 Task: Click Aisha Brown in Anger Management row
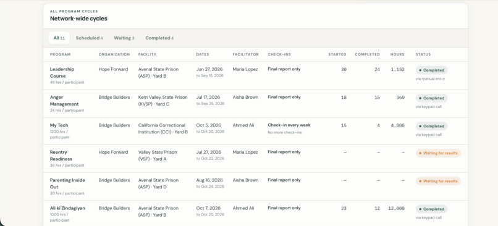[245, 97]
